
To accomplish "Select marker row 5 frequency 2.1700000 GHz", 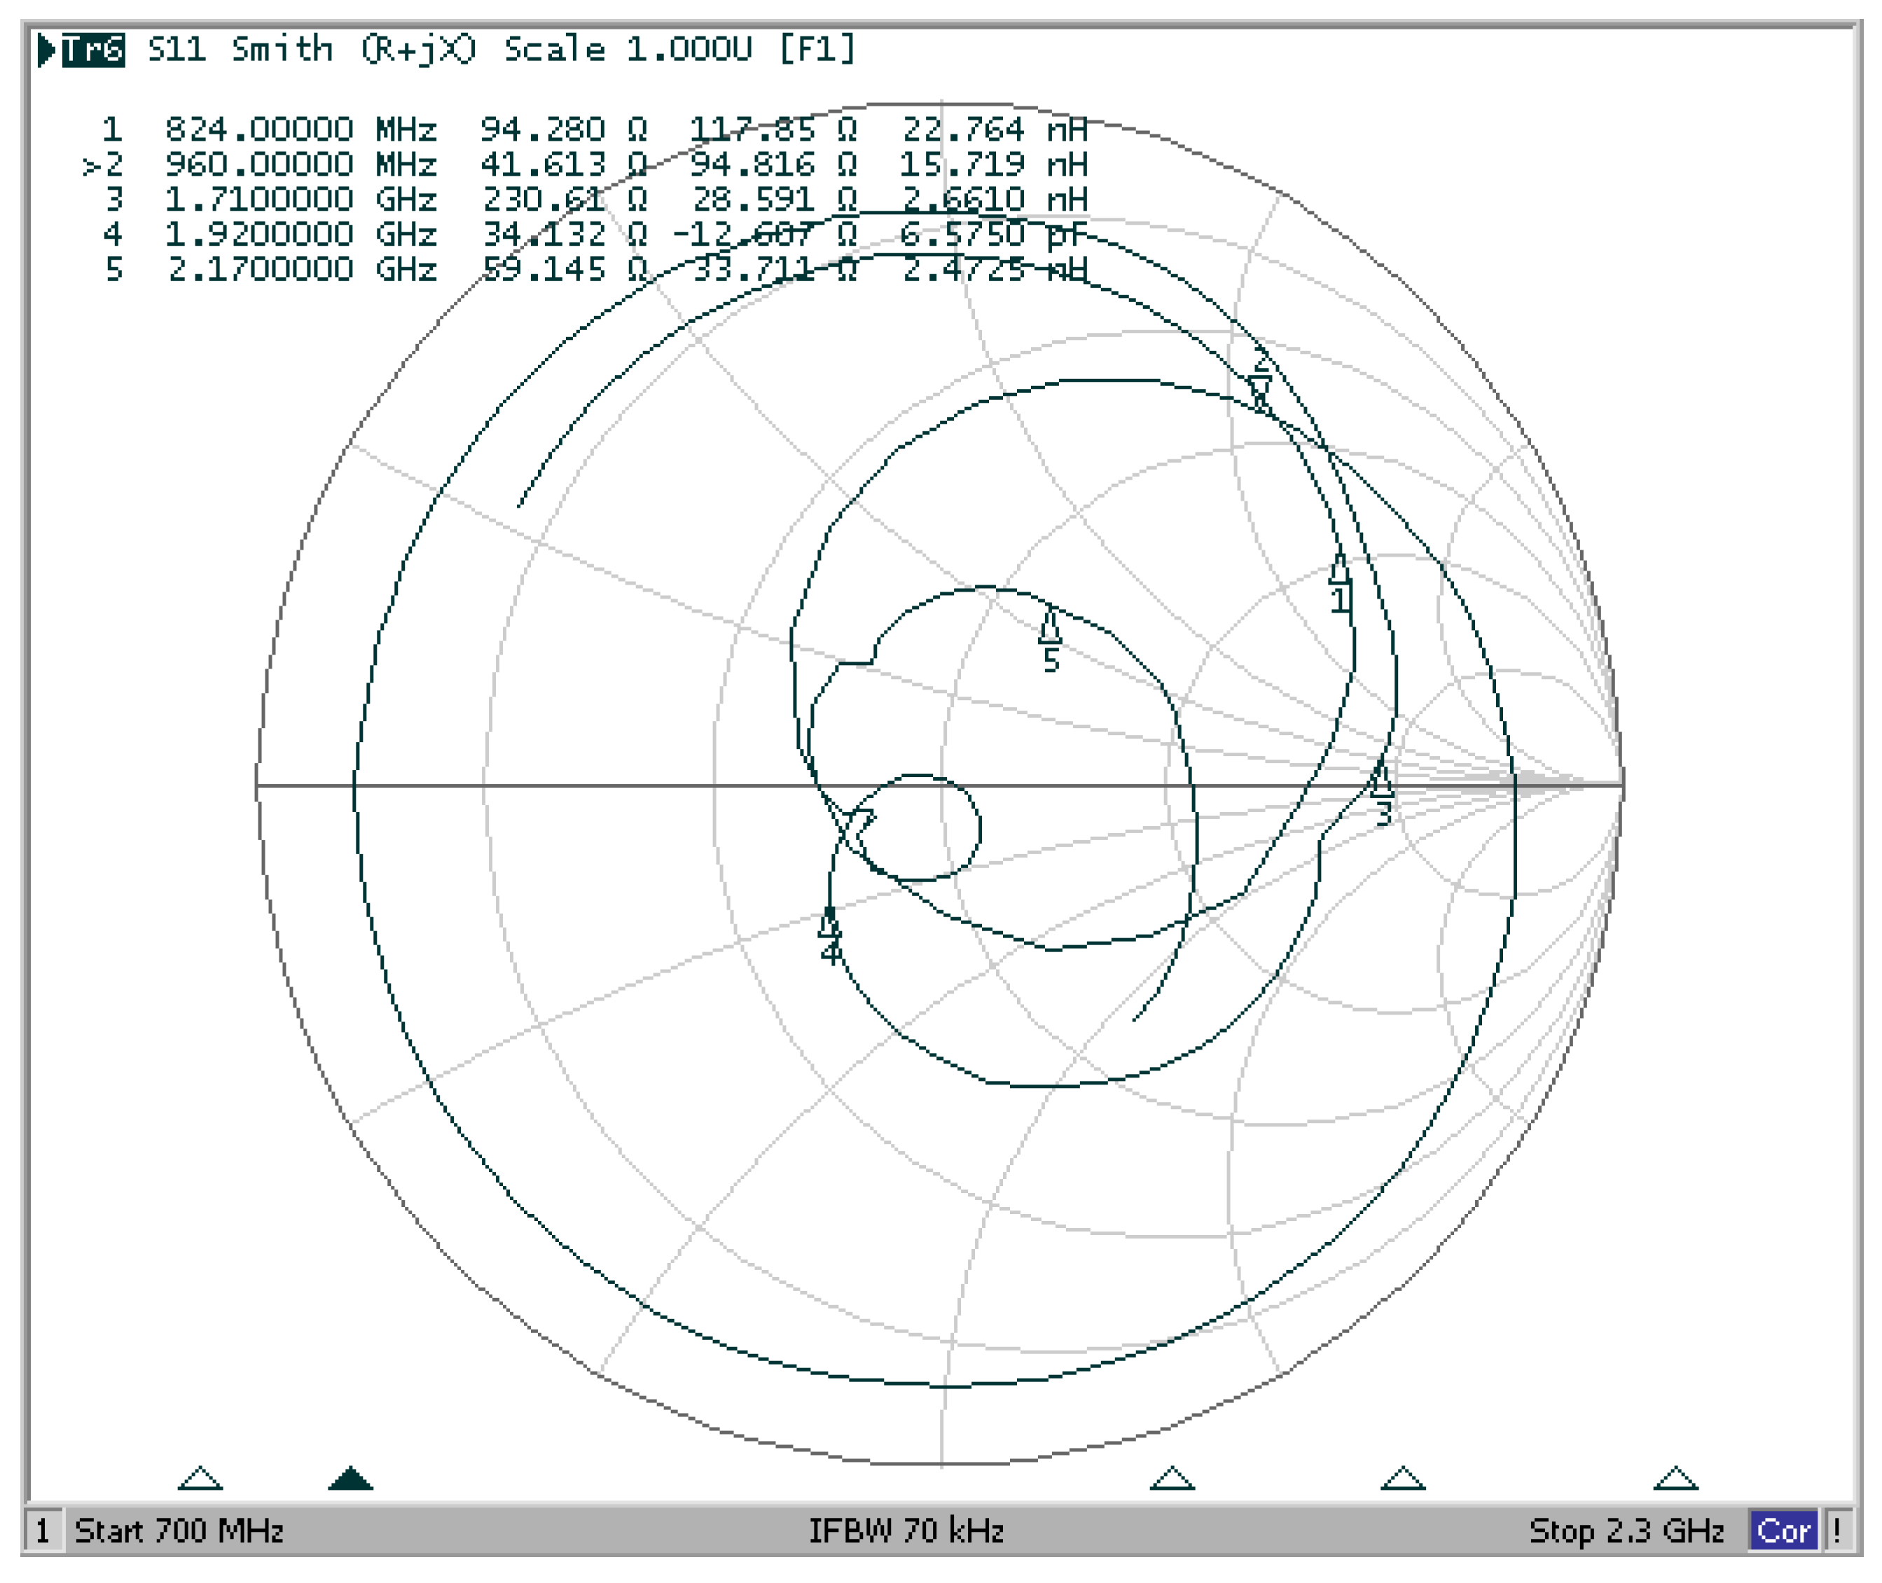I will pos(300,270).
